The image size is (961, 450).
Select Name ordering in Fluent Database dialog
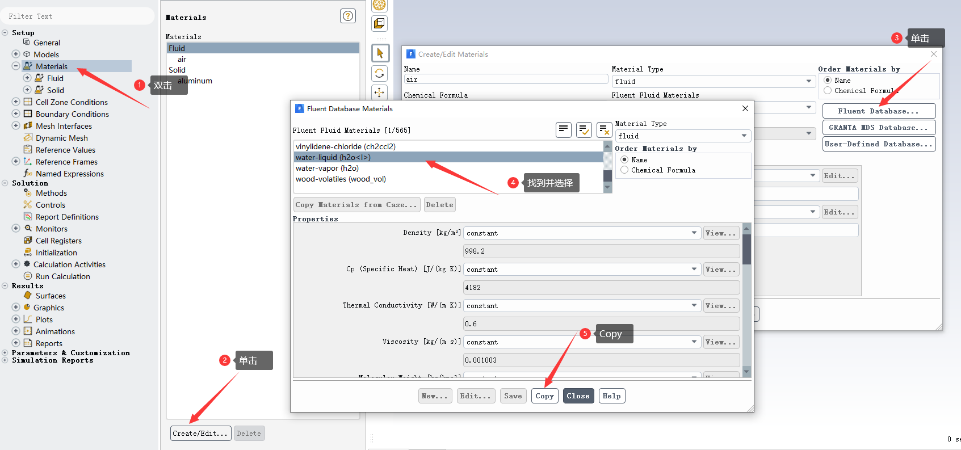(624, 160)
